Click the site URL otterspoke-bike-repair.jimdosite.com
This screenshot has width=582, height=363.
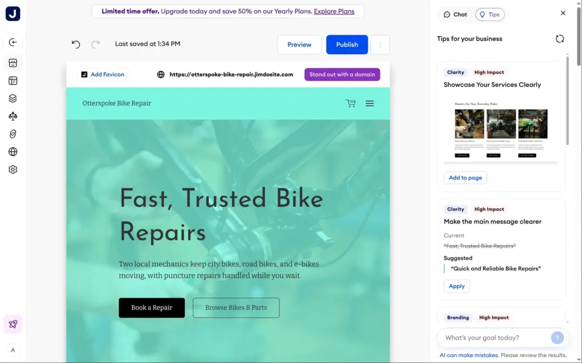tap(231, 74)
